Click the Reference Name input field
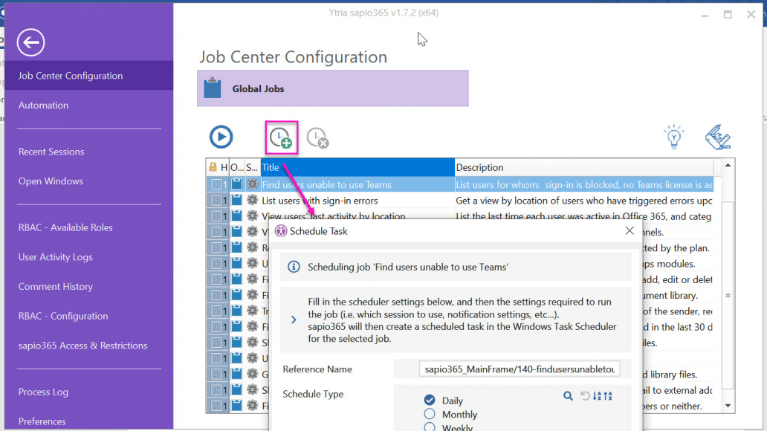Viewport: 767px width, 431px height. coord(520,369)
